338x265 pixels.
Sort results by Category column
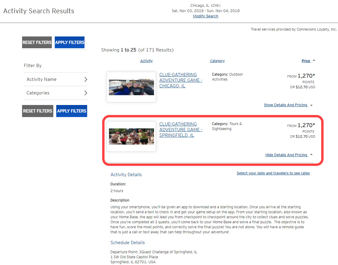(x=217, y=61)
